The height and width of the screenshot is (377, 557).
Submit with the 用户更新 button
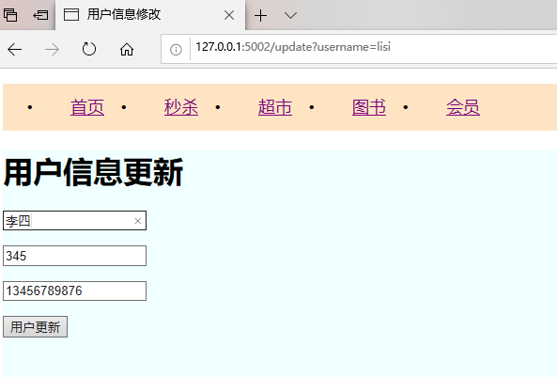[x=35, y=327]
